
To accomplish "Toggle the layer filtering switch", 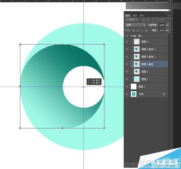I will point(169,20).
